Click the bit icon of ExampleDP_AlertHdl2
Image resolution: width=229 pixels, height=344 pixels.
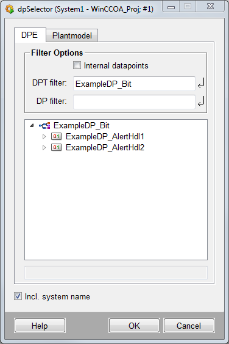point(56,147)
